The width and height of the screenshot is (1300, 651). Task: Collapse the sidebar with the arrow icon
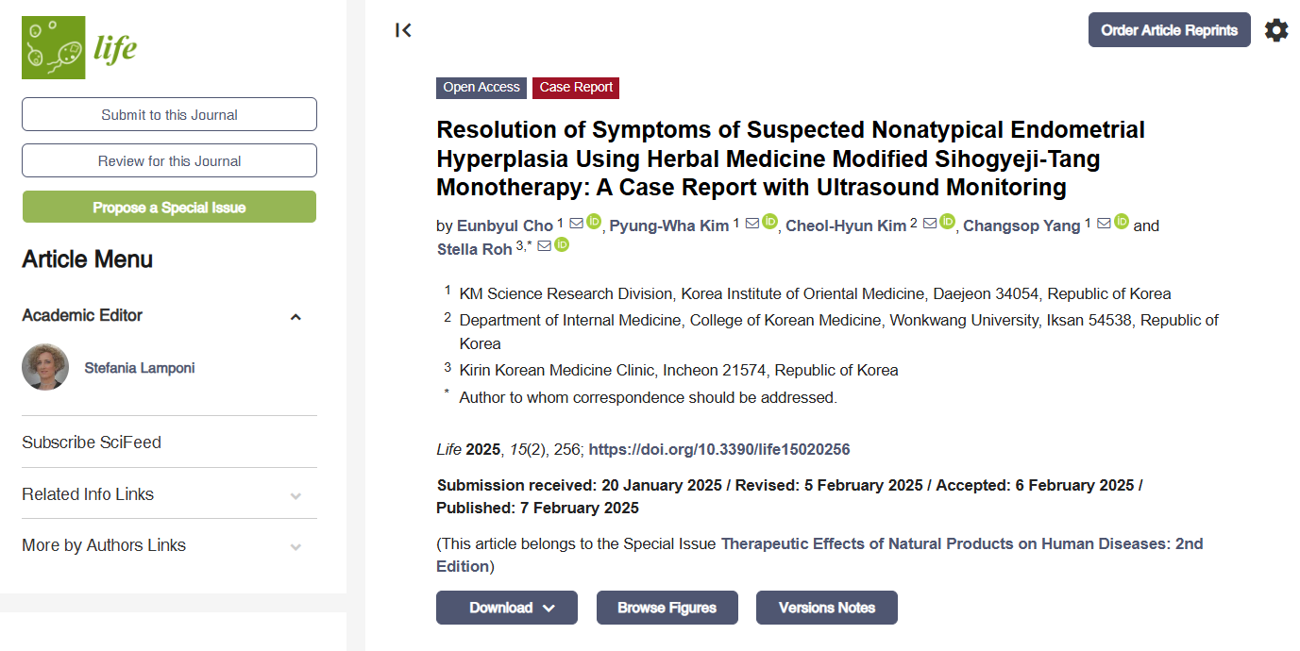(403, 30)
